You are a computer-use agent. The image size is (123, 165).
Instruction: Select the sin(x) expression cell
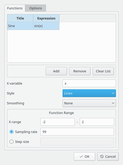46,26
